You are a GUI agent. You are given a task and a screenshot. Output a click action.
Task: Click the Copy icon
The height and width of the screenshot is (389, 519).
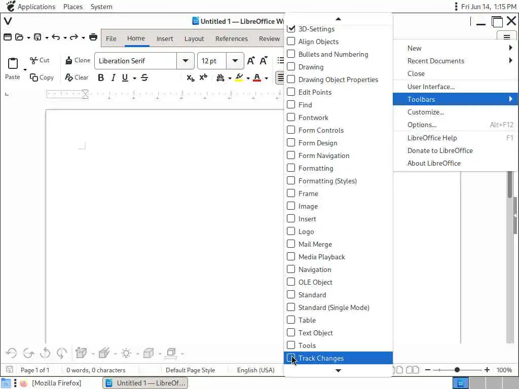34,77
